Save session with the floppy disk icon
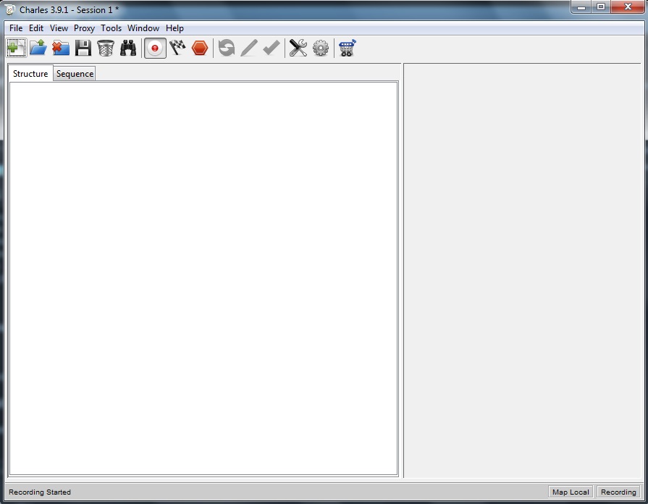Viewport: 648px width, 504px height. 83,48
